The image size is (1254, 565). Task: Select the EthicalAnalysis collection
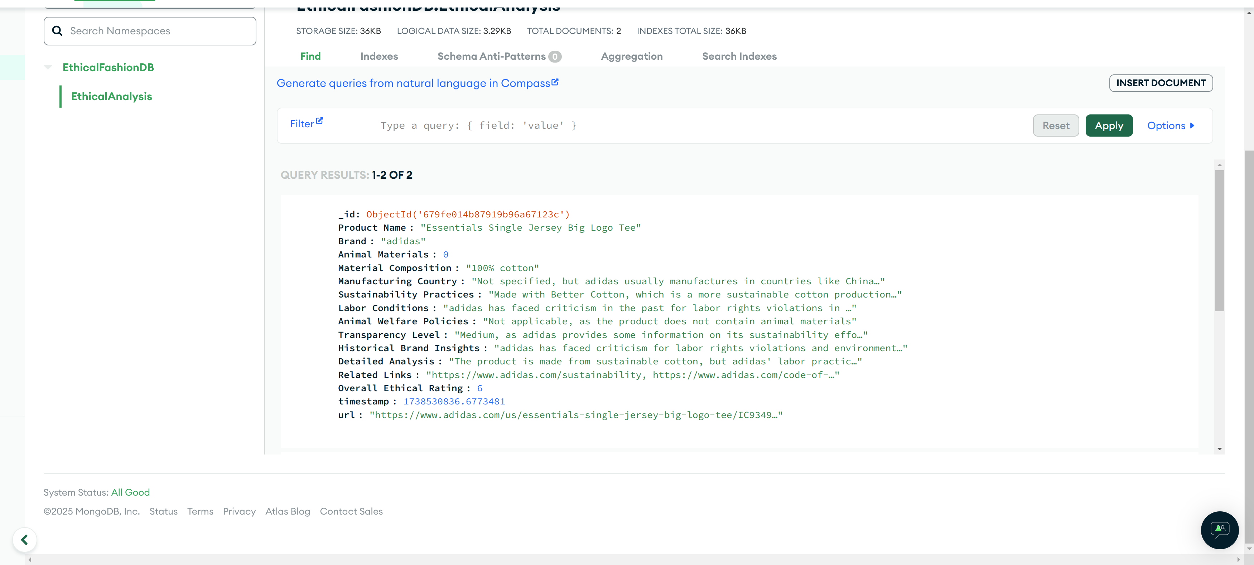coord(111,96)
